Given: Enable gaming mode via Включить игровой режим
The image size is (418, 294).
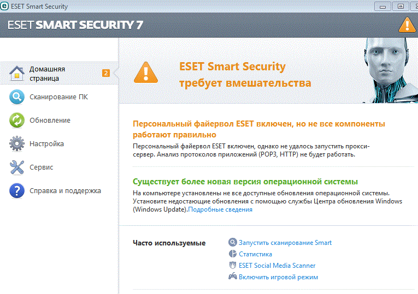Looking at the screenshot, I should (278, 277).
